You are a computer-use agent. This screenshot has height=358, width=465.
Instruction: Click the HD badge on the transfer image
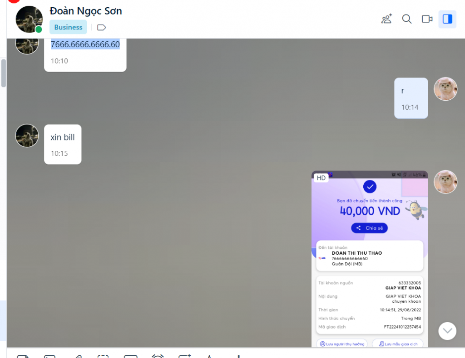321,178
